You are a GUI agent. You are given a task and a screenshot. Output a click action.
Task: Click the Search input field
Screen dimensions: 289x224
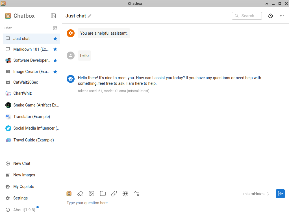click(x=249, y=16)
